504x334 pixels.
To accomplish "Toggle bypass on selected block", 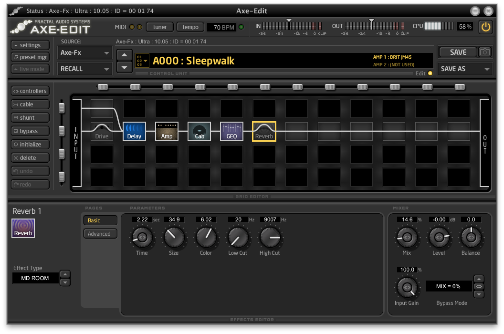I will click(x=30, y=131).
